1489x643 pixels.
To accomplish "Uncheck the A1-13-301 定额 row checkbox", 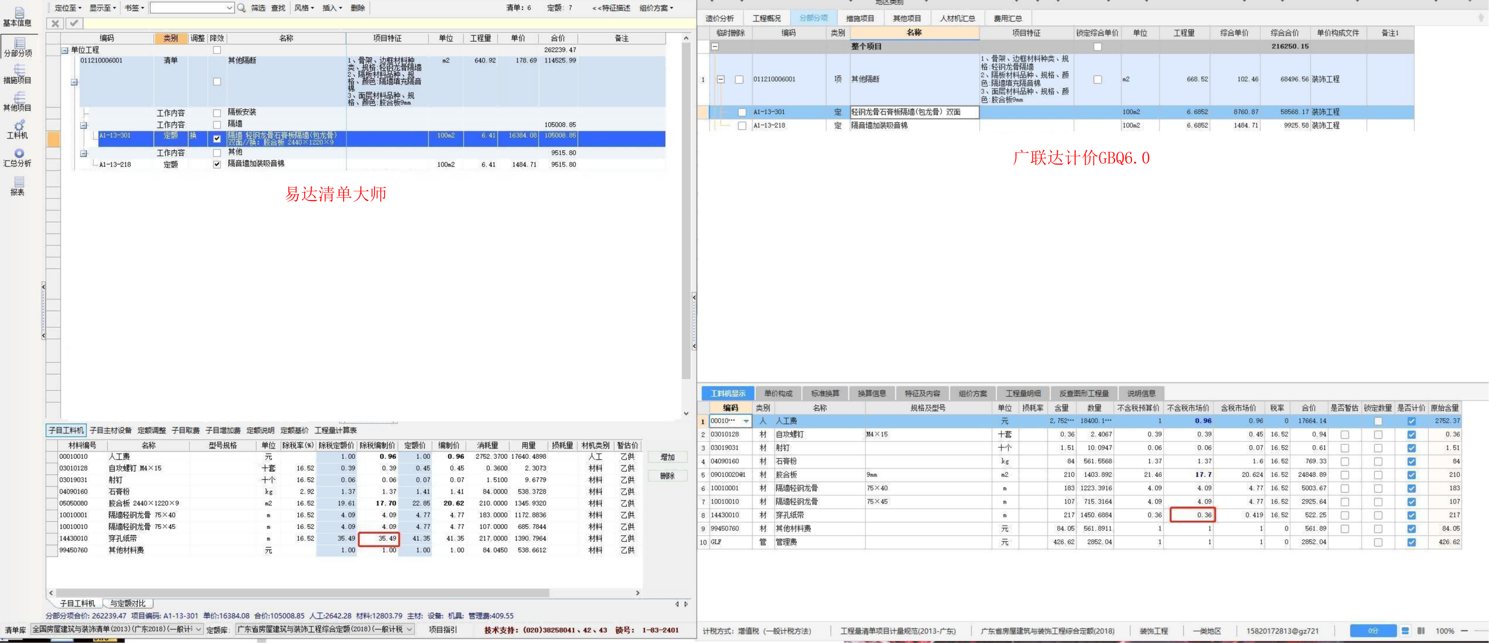I will (216, 139).
